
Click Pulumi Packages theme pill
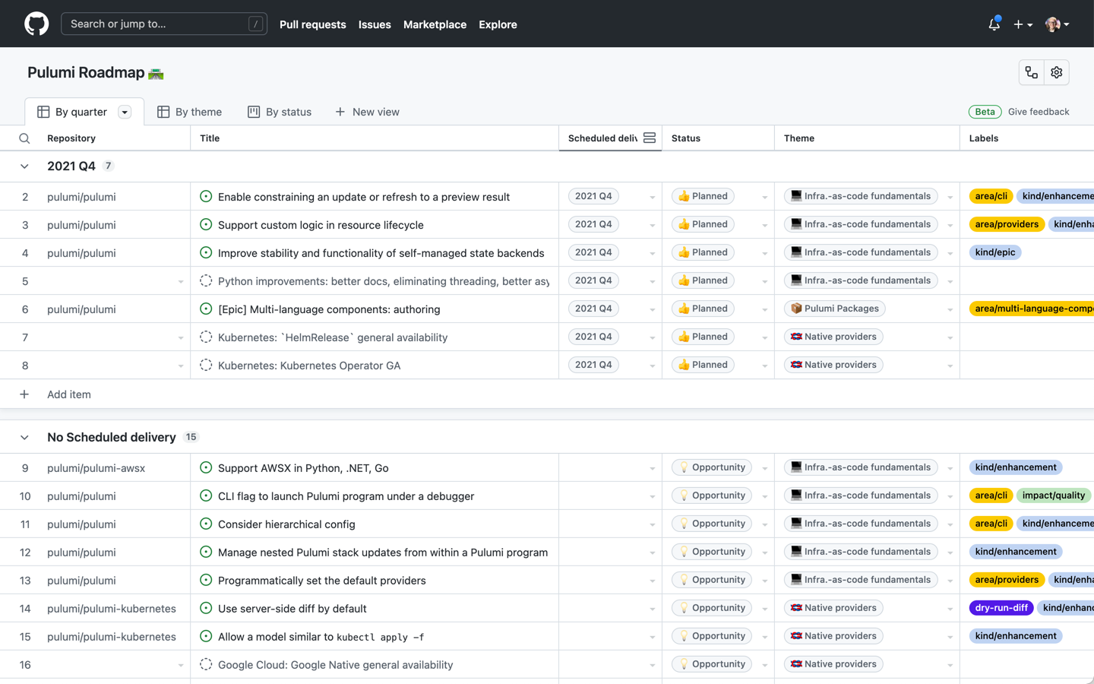coord(834,309)
